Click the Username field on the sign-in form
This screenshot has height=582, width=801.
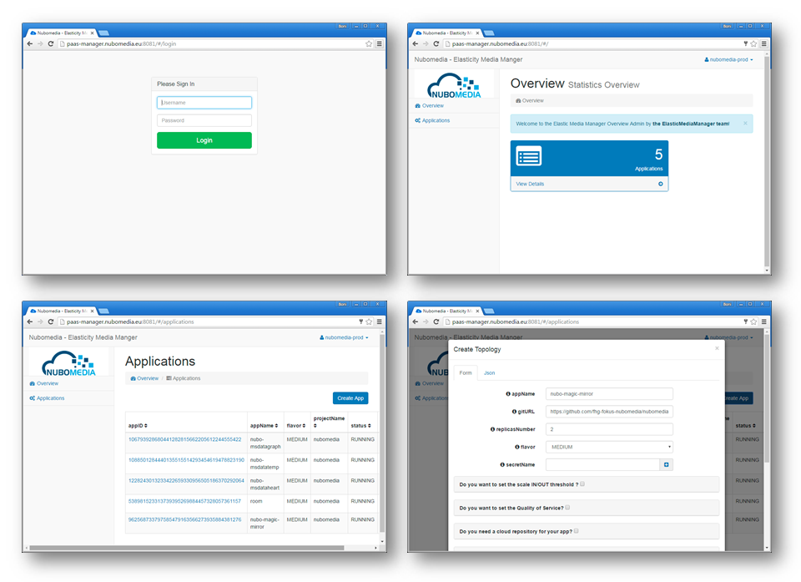click(x=204, y=103)
